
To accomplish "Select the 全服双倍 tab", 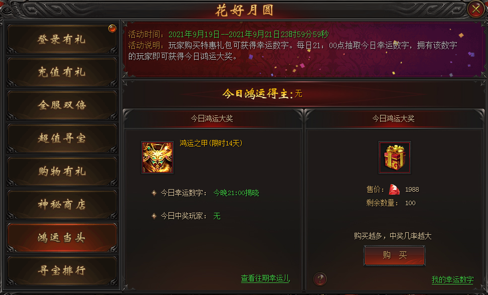I will (x=62, y=105).
